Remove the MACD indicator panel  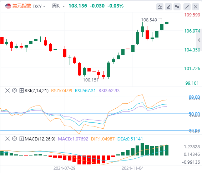point(7,139)
